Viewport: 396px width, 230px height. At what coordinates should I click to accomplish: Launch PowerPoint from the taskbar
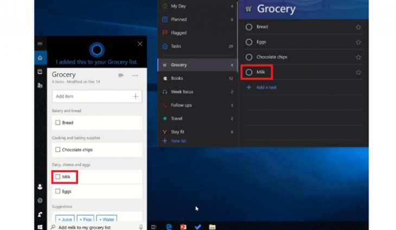pyautogui.click(x=183, y=227)
